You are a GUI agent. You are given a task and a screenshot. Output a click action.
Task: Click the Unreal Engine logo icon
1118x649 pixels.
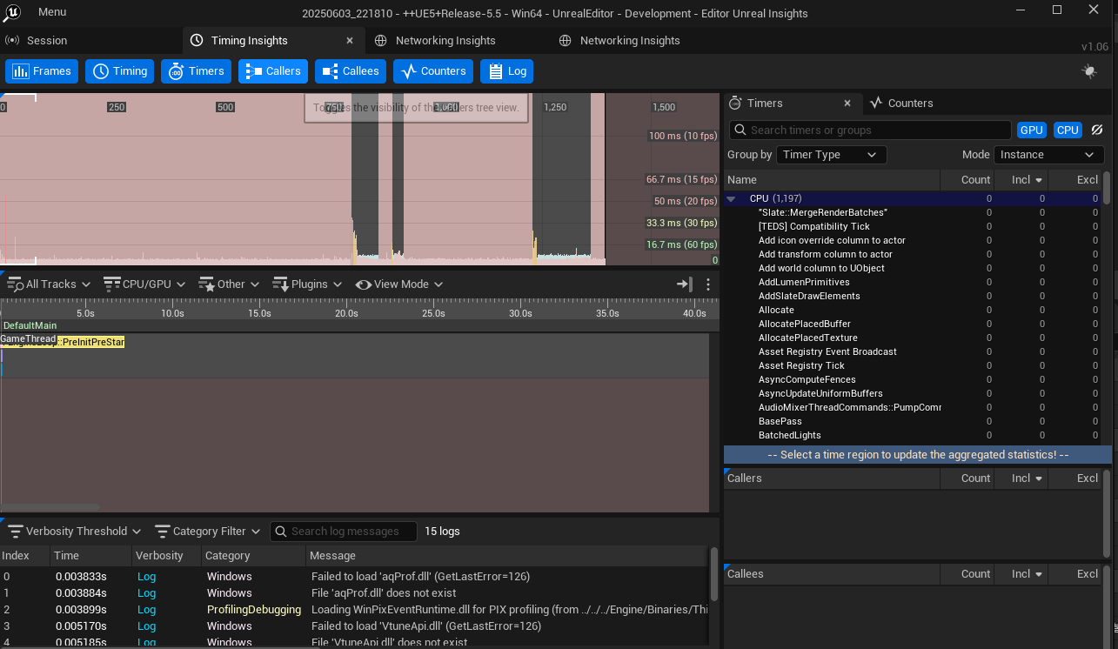[x=11, y=12]
